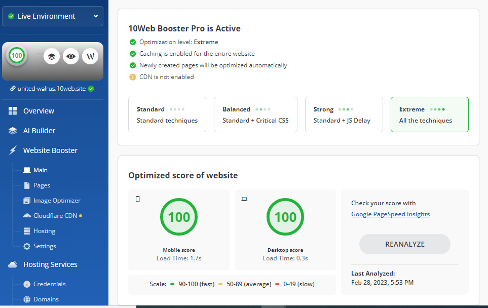Go to the Pages submenu

(x=42, y=185)
